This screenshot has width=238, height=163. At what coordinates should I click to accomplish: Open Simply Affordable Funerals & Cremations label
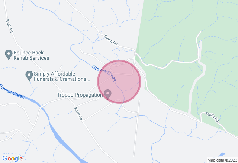point(61,77)
